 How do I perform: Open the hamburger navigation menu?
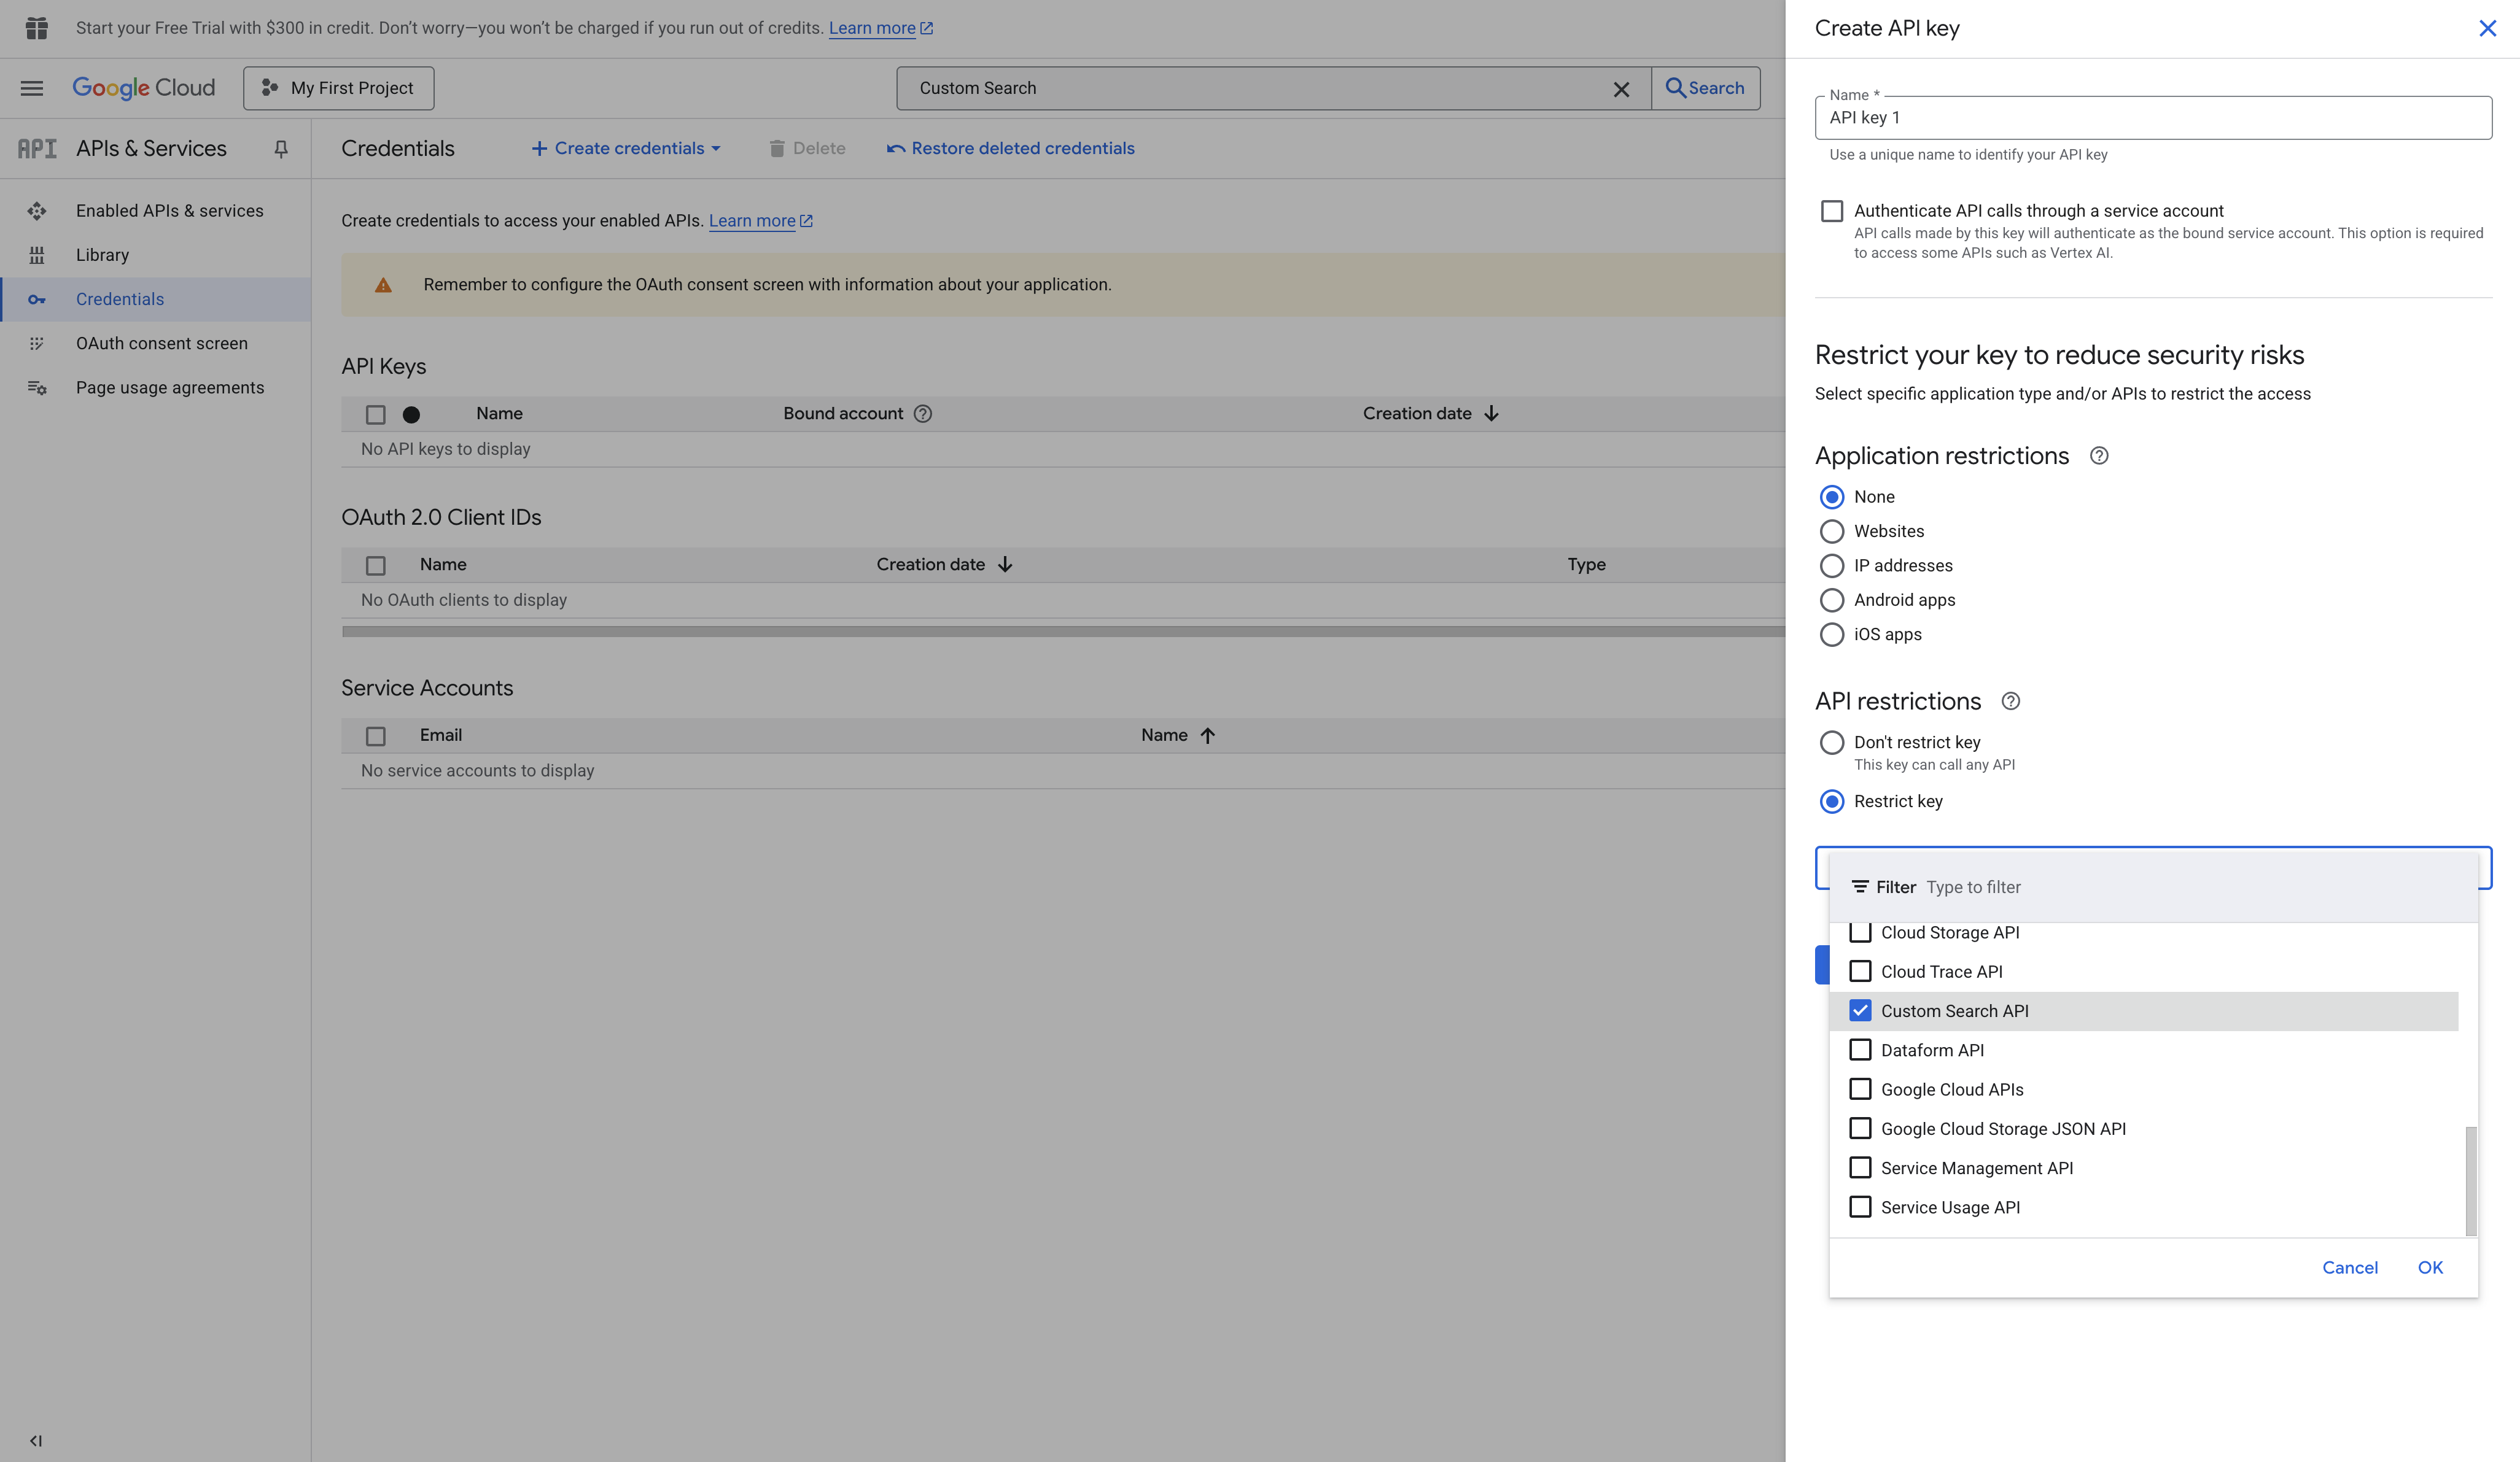pos(32,88)
